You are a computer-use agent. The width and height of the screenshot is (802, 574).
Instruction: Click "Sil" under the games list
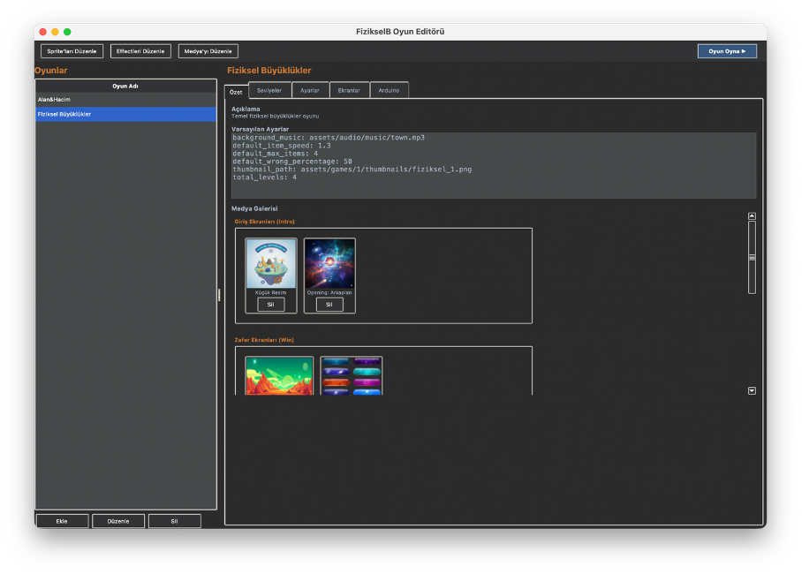pos(174,520)
